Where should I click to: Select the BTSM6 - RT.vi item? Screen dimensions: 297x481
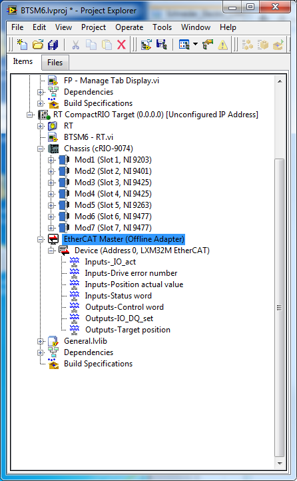[x=89, y=137]
